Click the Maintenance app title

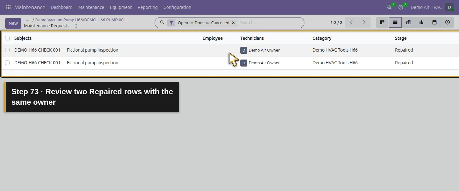[x=30, y=7]
